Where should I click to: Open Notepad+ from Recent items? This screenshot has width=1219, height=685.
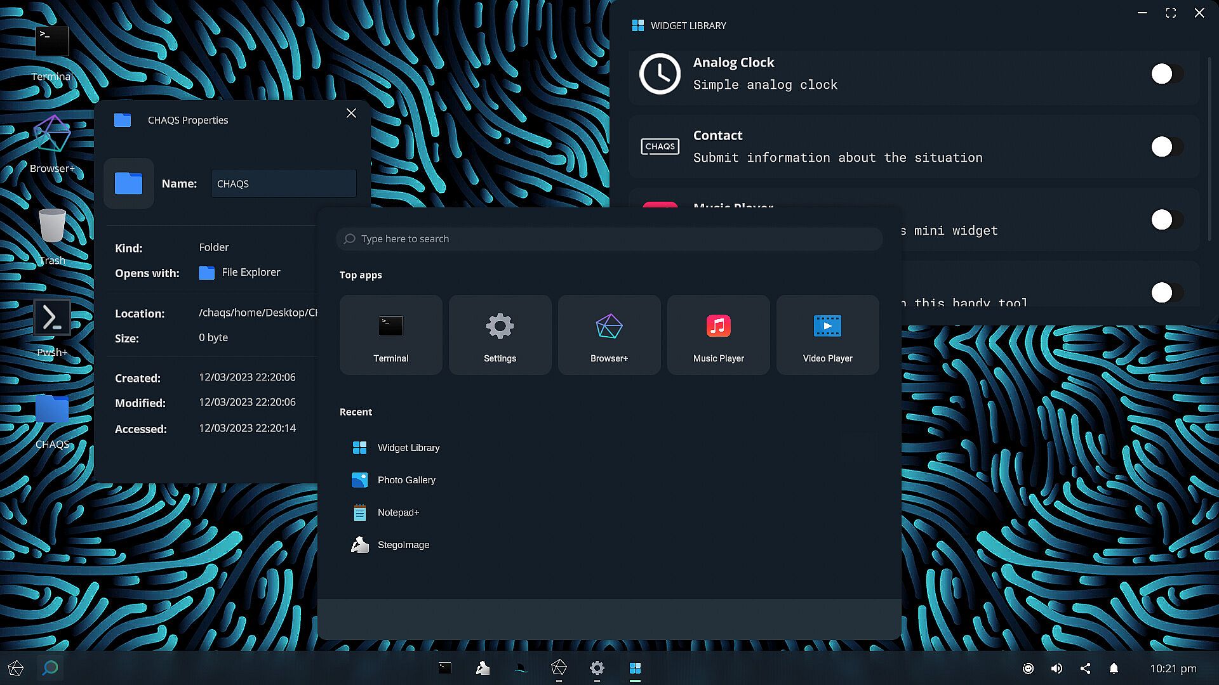tap(398, 512)
